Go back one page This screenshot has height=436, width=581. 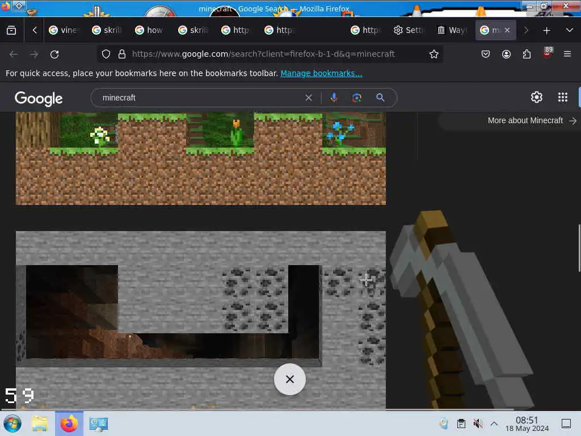point(14,54)
